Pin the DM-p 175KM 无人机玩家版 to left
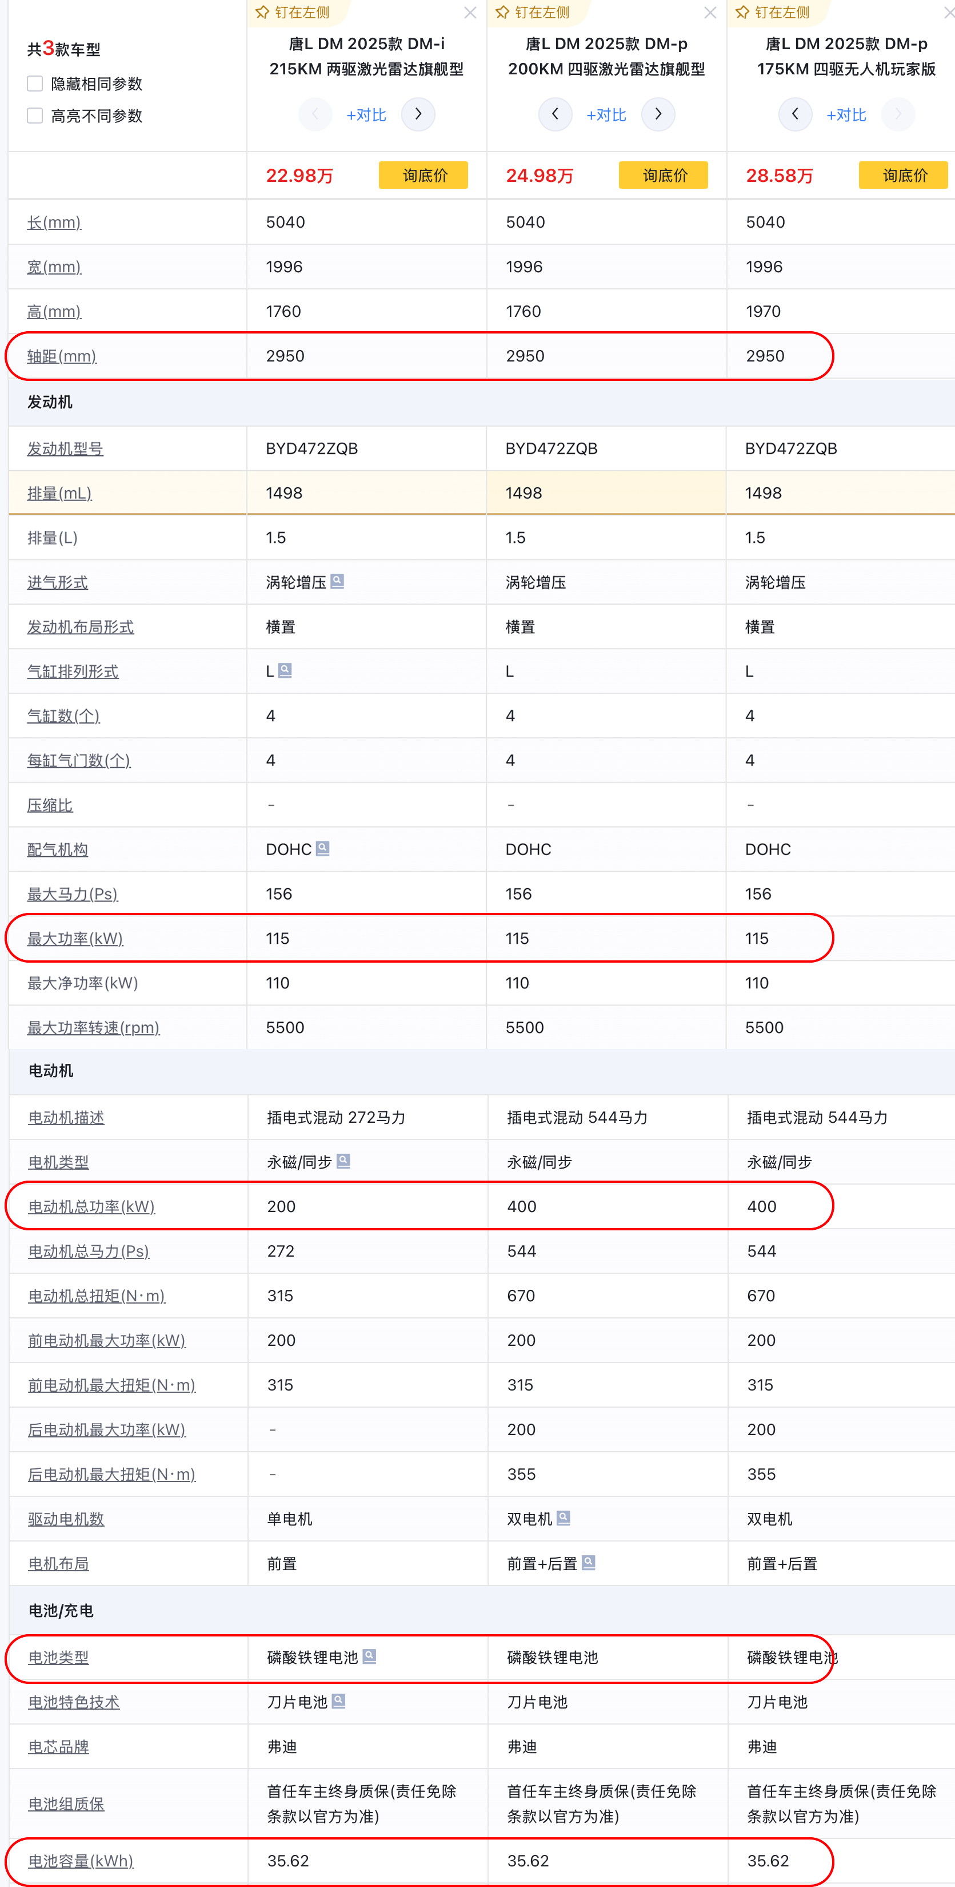The height and width of the screenshot is (1887, 955). tap(773, 13)
